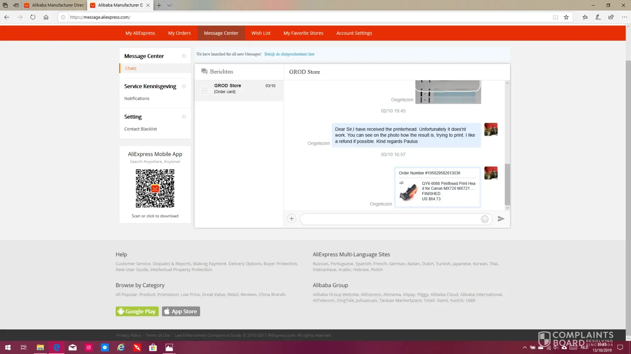631x354 pixels.
Task: Click the send message arrow icon
Action: click(501, 219)
